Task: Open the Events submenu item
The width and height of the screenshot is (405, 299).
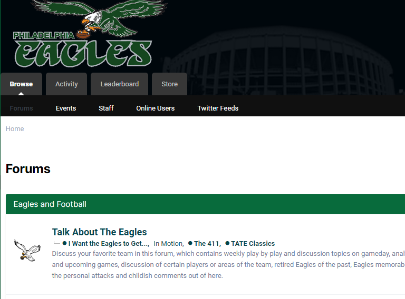Action: click(66, 108)
